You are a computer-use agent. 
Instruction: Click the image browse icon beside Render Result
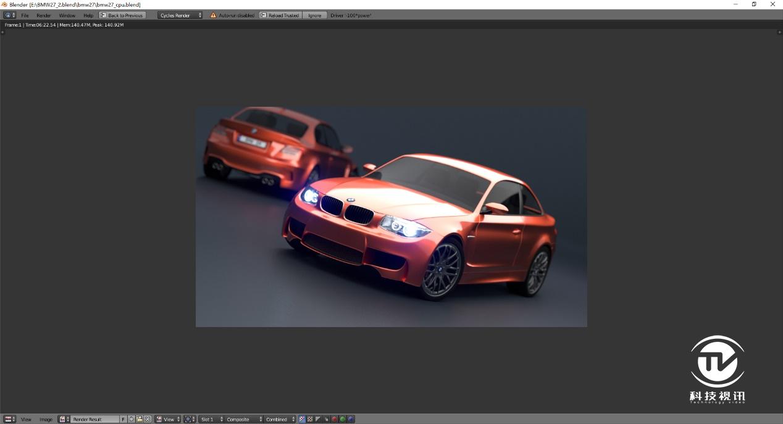(x=63, y=419)
